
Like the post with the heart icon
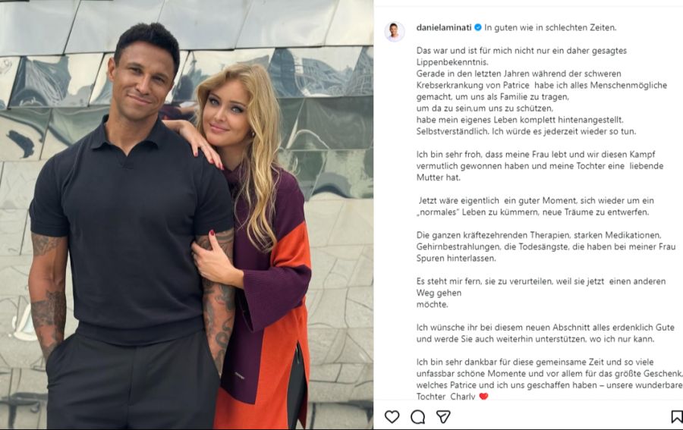point(392,416)
